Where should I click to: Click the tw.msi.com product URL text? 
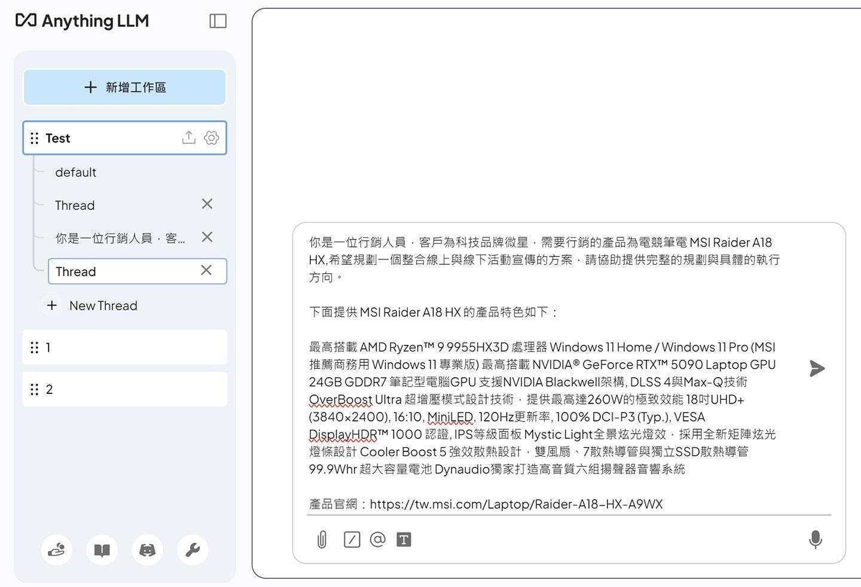pos(517,504)
